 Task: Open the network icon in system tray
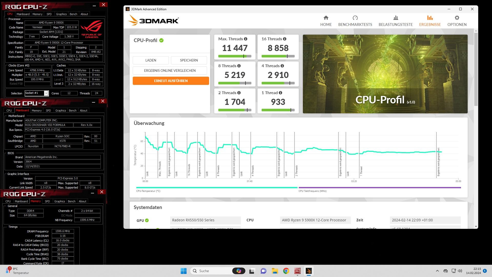(x=454, y=271)
